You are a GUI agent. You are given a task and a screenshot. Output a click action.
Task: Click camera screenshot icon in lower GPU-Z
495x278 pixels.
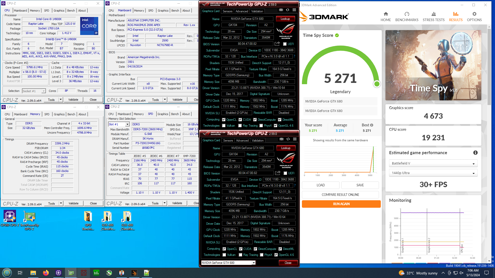282,139
